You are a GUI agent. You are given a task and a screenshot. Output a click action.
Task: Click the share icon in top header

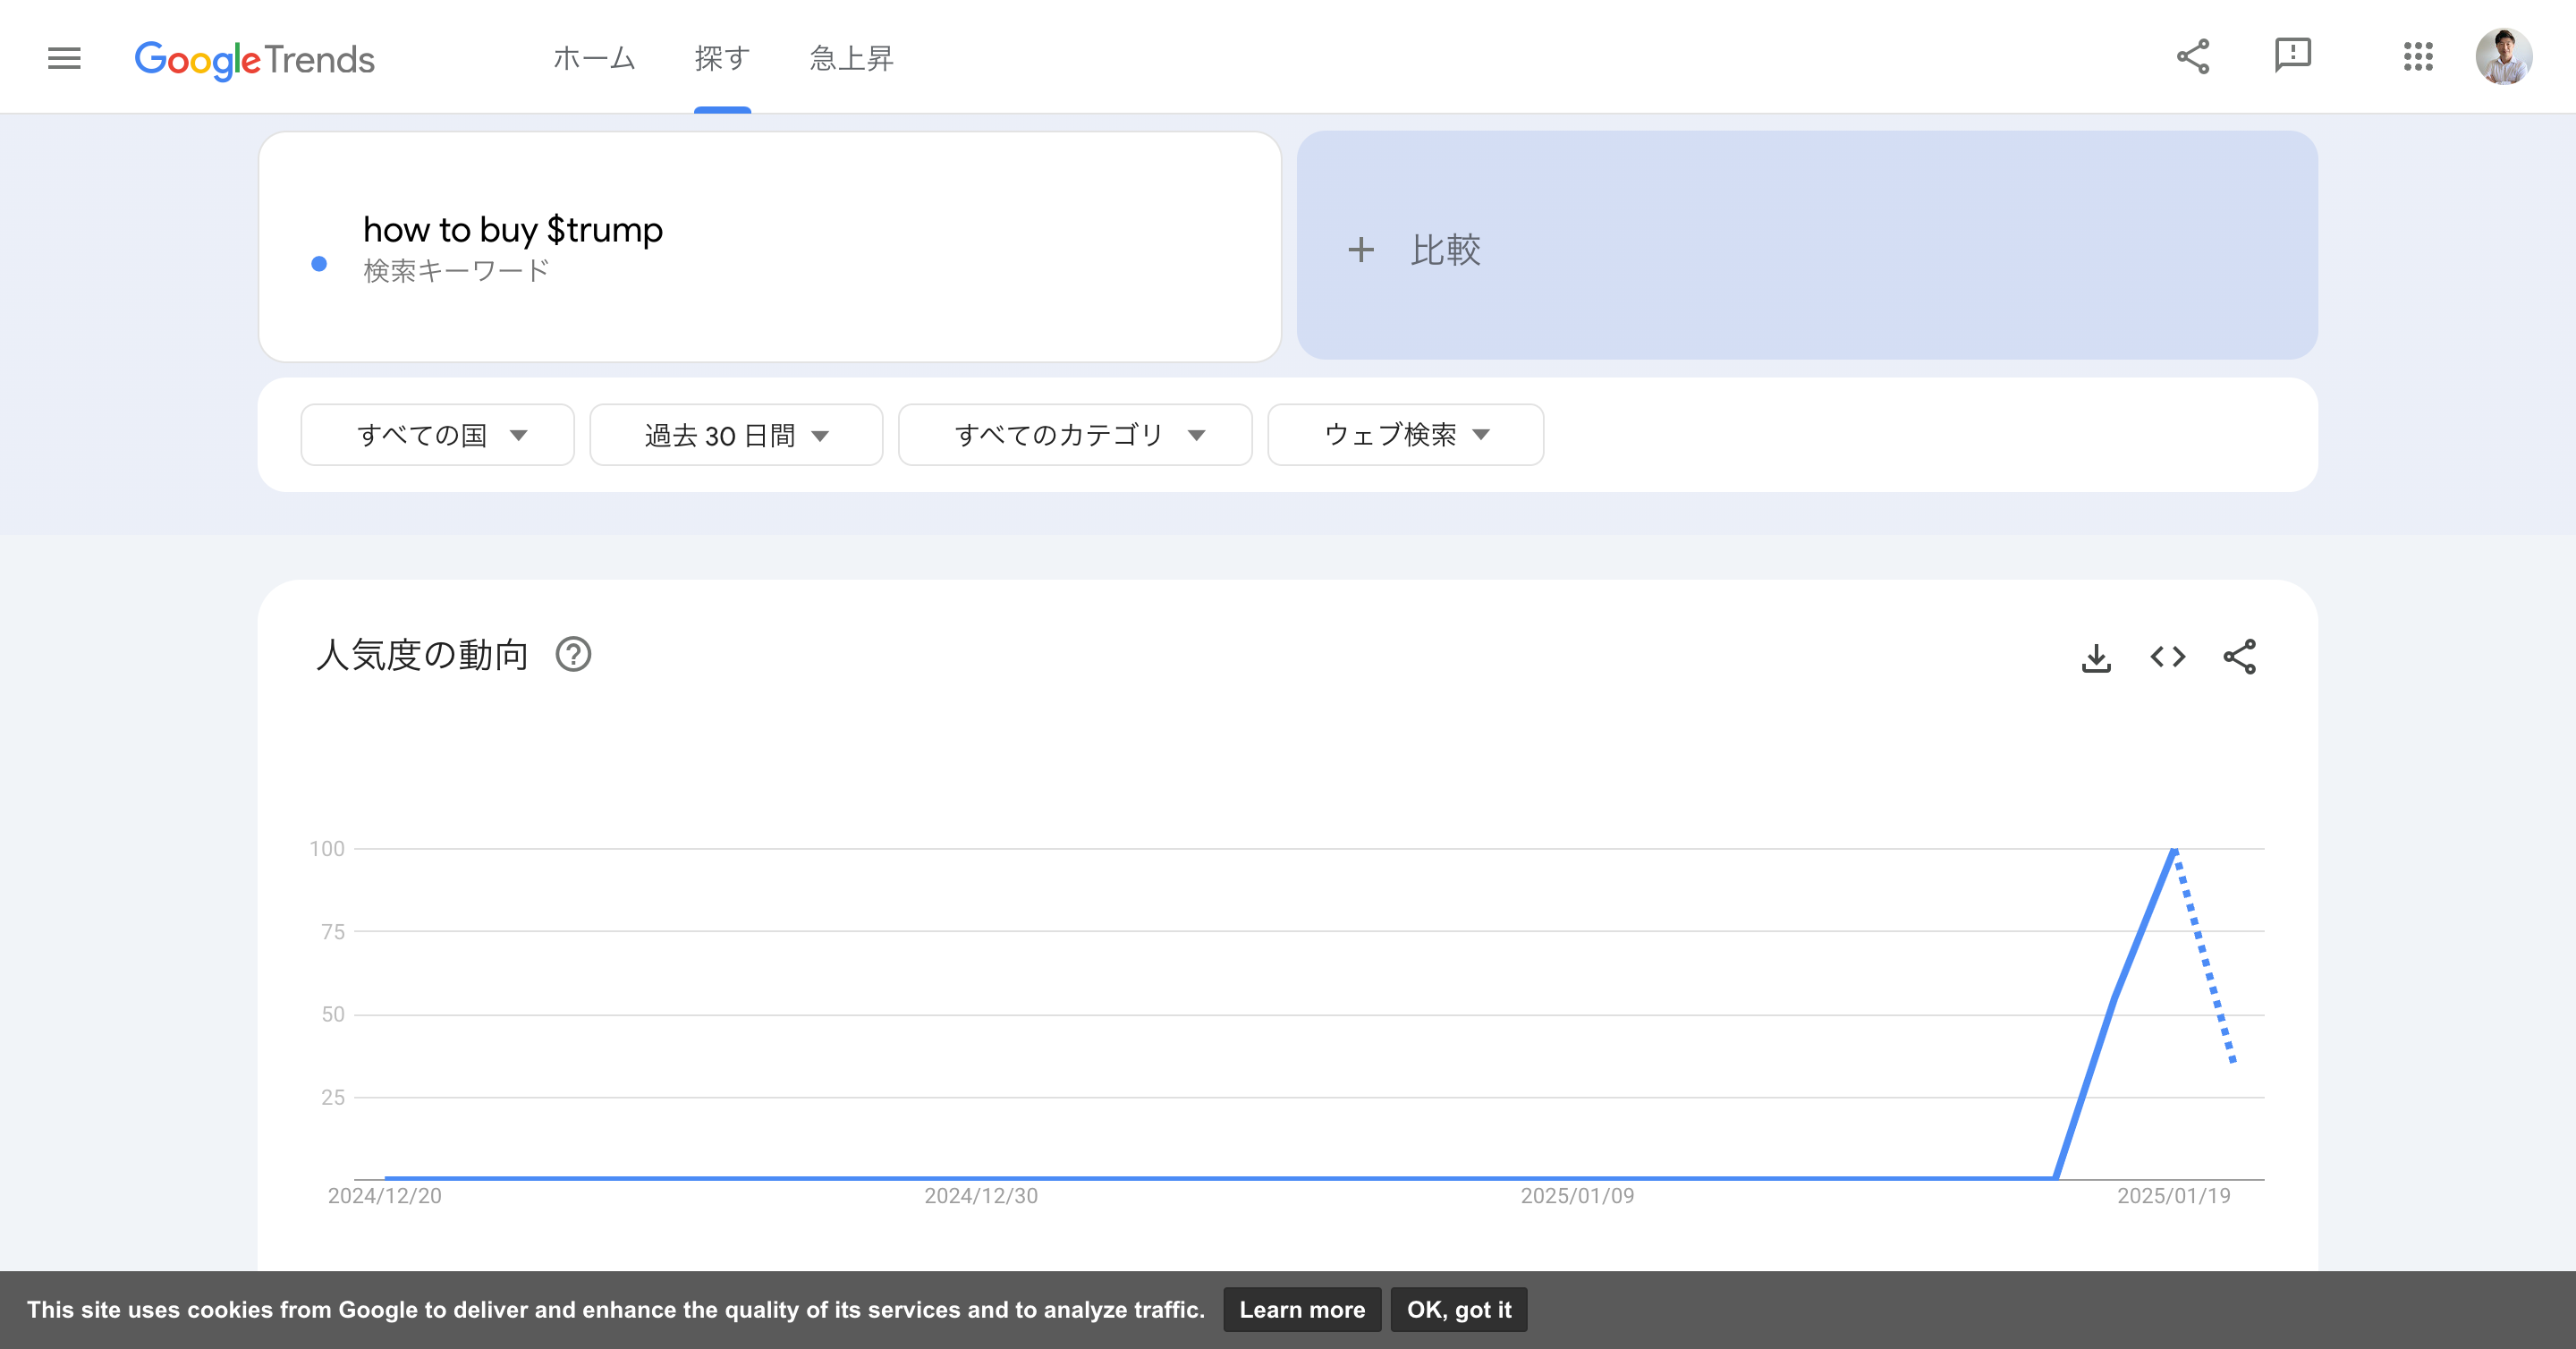point(2192,57)
